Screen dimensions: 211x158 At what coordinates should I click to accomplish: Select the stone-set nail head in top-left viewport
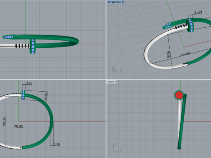(x=33, y=46)
